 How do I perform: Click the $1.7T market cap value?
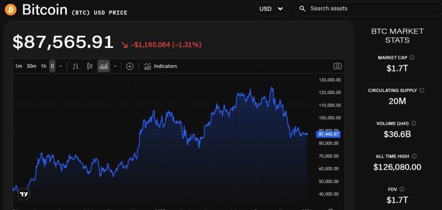tap(397, 68)
